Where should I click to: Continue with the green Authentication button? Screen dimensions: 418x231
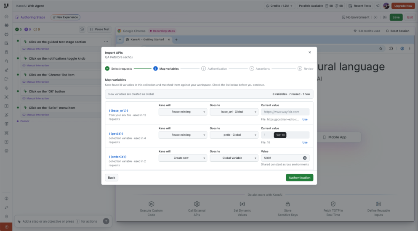(299, 178)
